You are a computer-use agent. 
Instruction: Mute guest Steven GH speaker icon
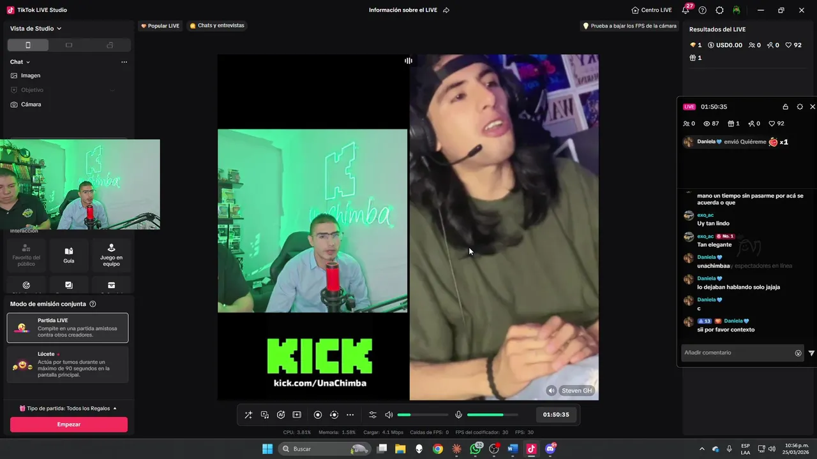pyautogui.click(x=551, y=391)
